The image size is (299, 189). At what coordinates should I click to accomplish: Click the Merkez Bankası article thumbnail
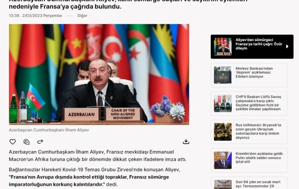(223, 75)
